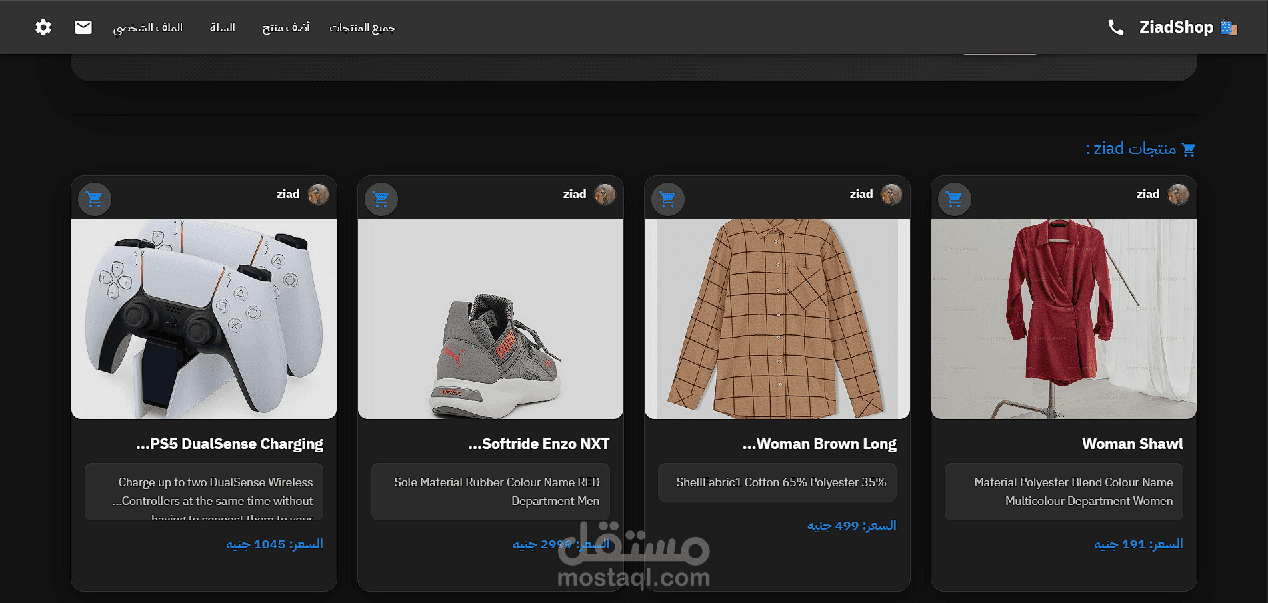The height and width of the screenshot is (603, 1268).
Task: Open Woman Brown Long product title
Action: [820, 444]
